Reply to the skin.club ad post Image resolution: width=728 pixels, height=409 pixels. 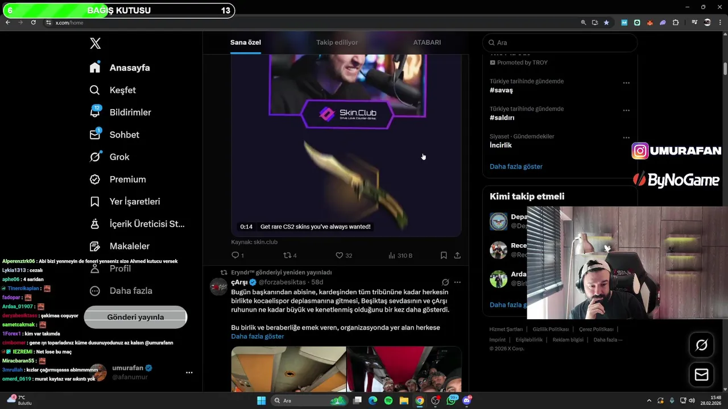pyautogui.click(x=238, y=256)
